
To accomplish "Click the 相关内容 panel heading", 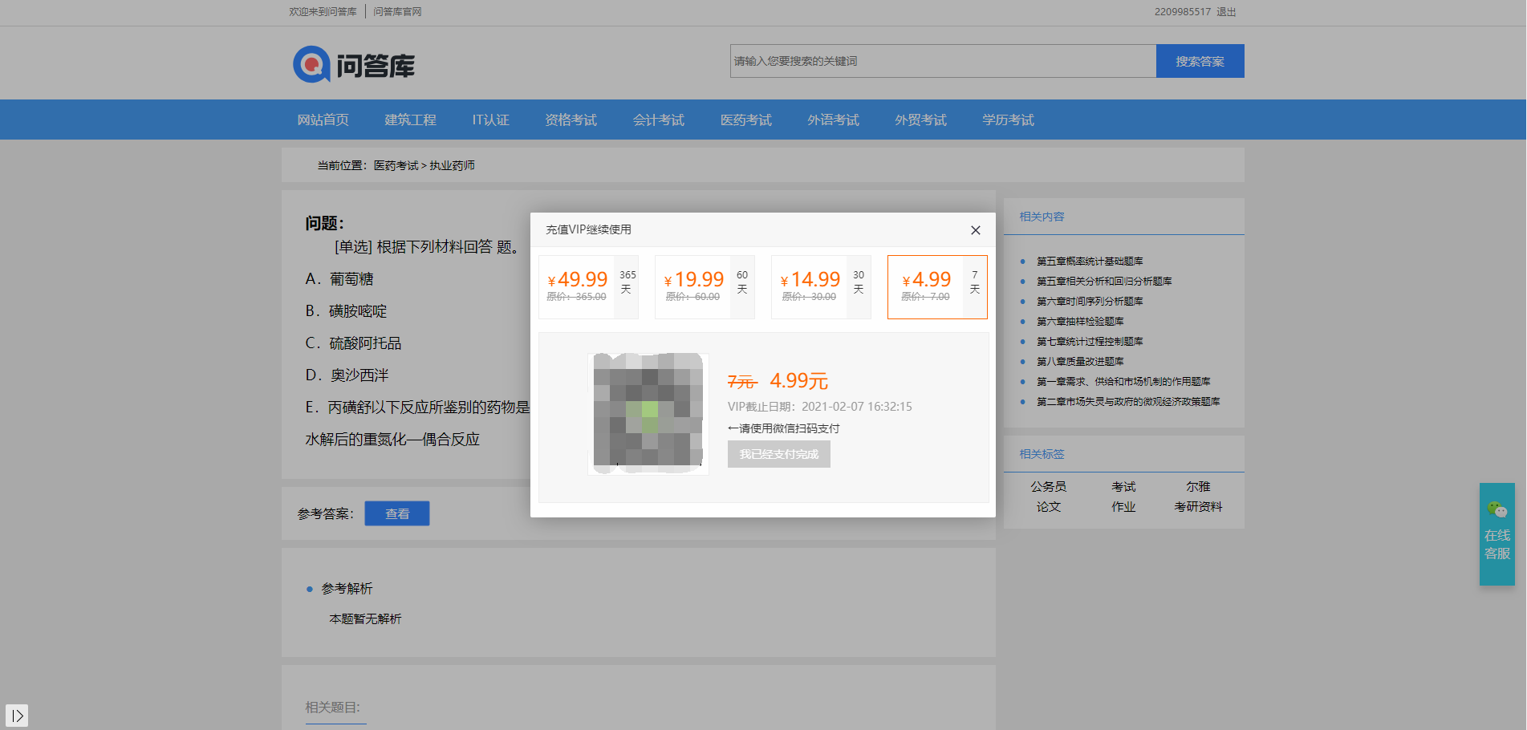I will (1042, 217).
